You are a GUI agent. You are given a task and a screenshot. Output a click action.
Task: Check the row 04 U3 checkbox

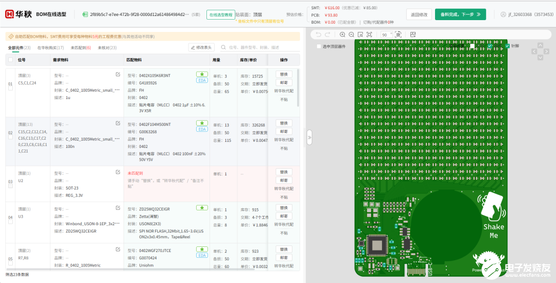click(11, 222)
